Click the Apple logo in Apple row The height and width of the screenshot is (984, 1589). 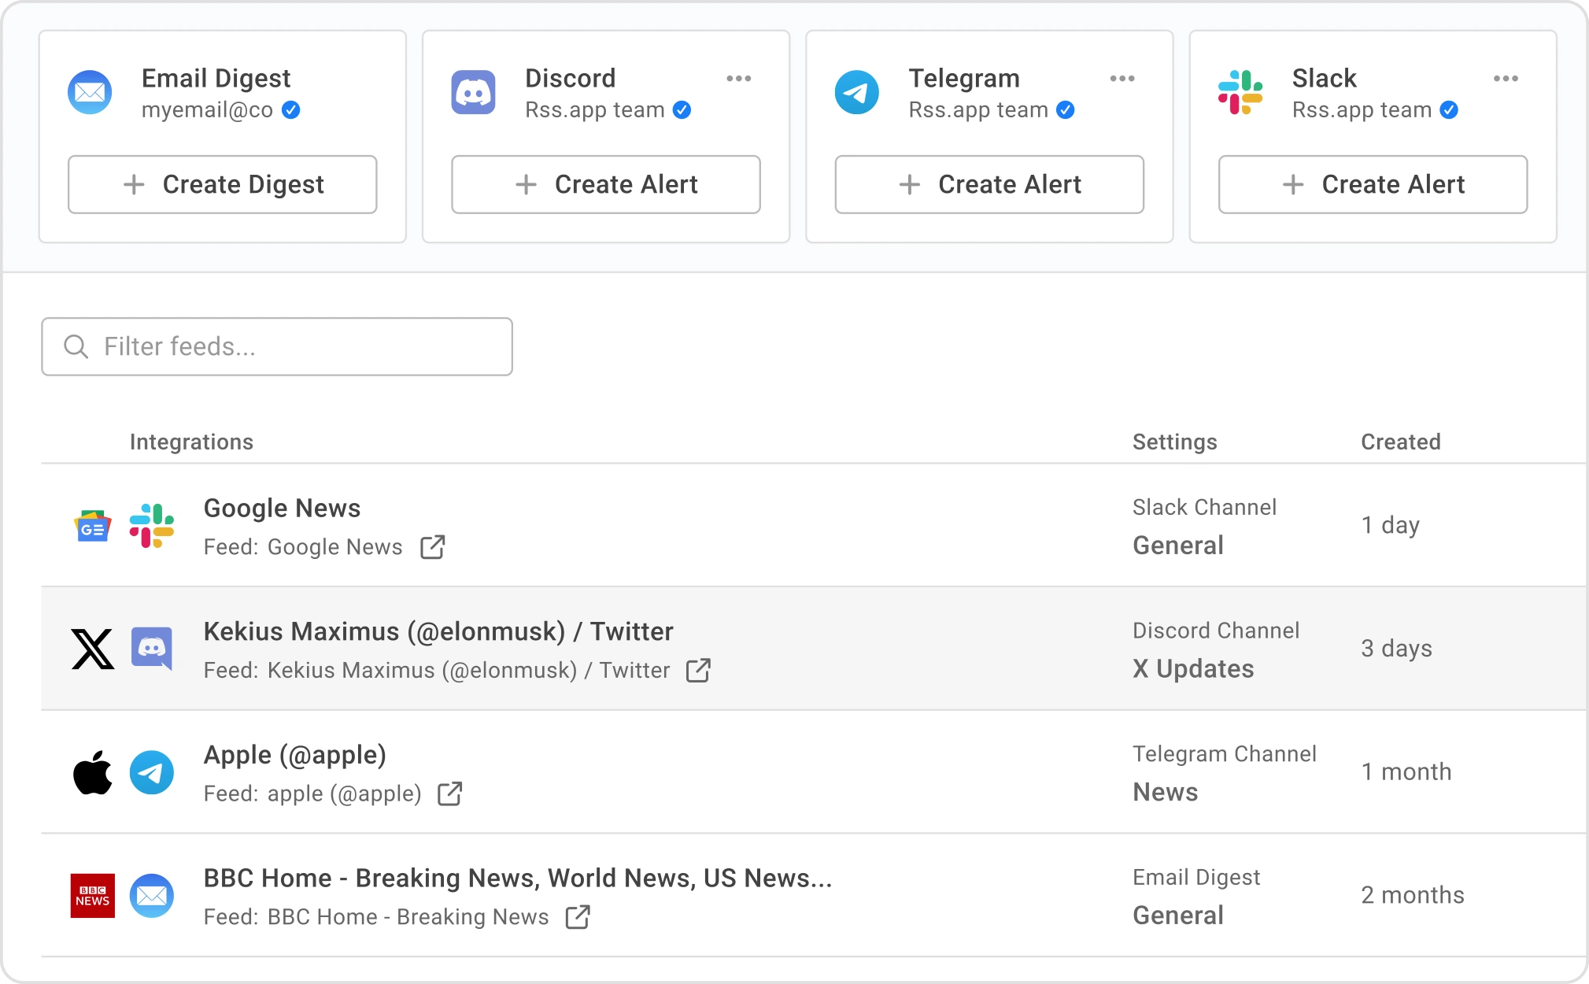(x=93, y=772)
